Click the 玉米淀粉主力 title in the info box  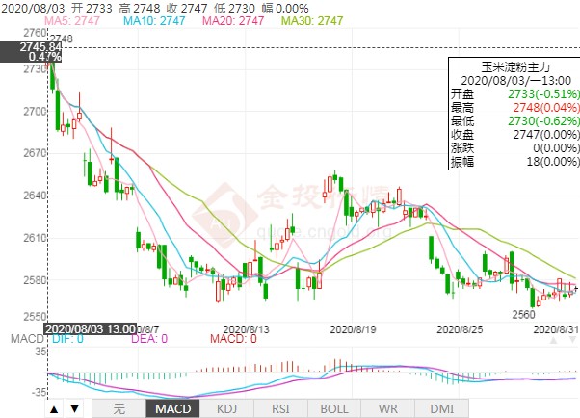point(515,67)
